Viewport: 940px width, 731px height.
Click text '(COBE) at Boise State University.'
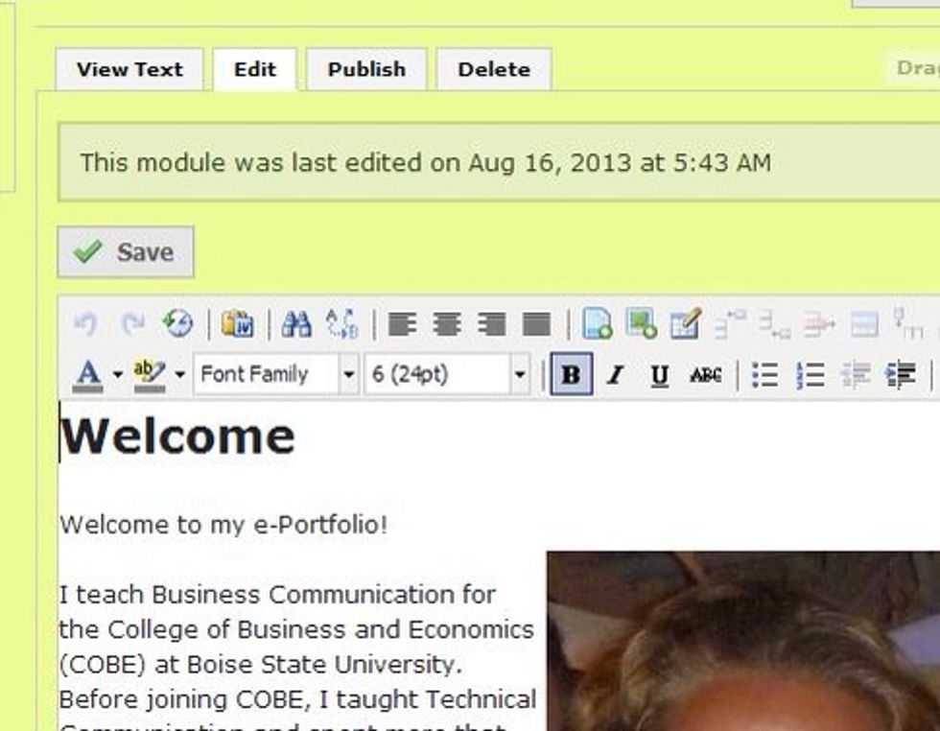(261, 665)
